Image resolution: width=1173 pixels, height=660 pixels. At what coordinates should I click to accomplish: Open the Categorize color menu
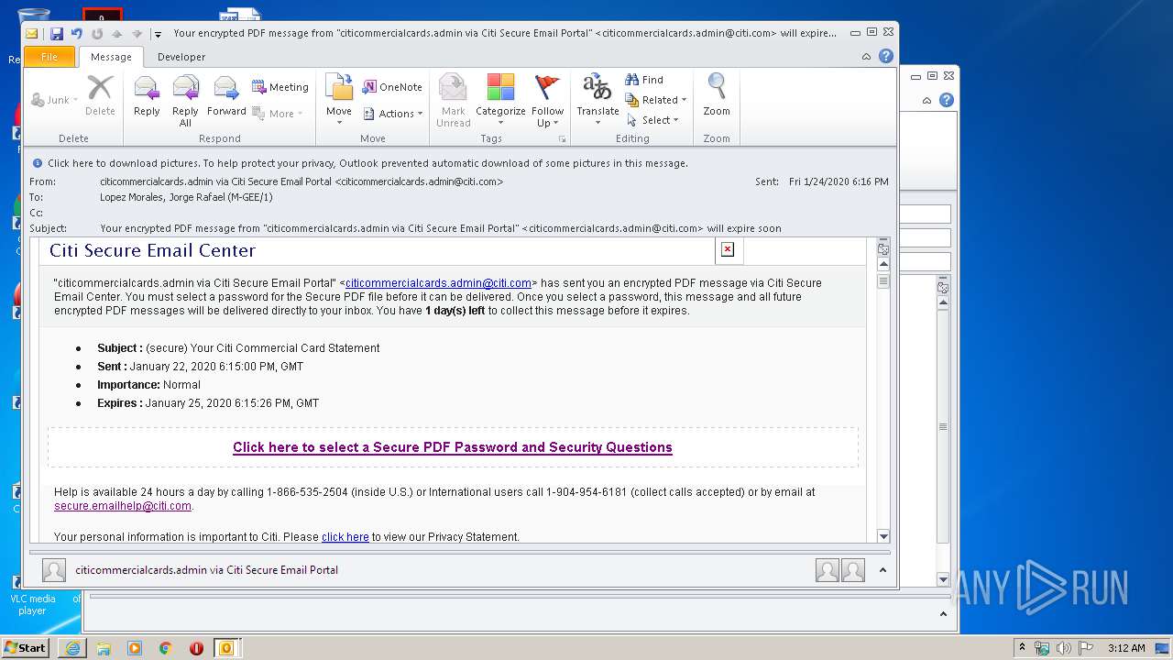(x=500, y=100)
